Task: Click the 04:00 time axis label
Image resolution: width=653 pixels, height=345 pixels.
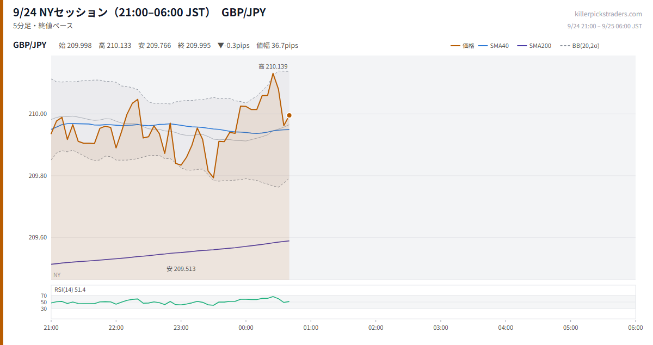Action: [506, 328]
